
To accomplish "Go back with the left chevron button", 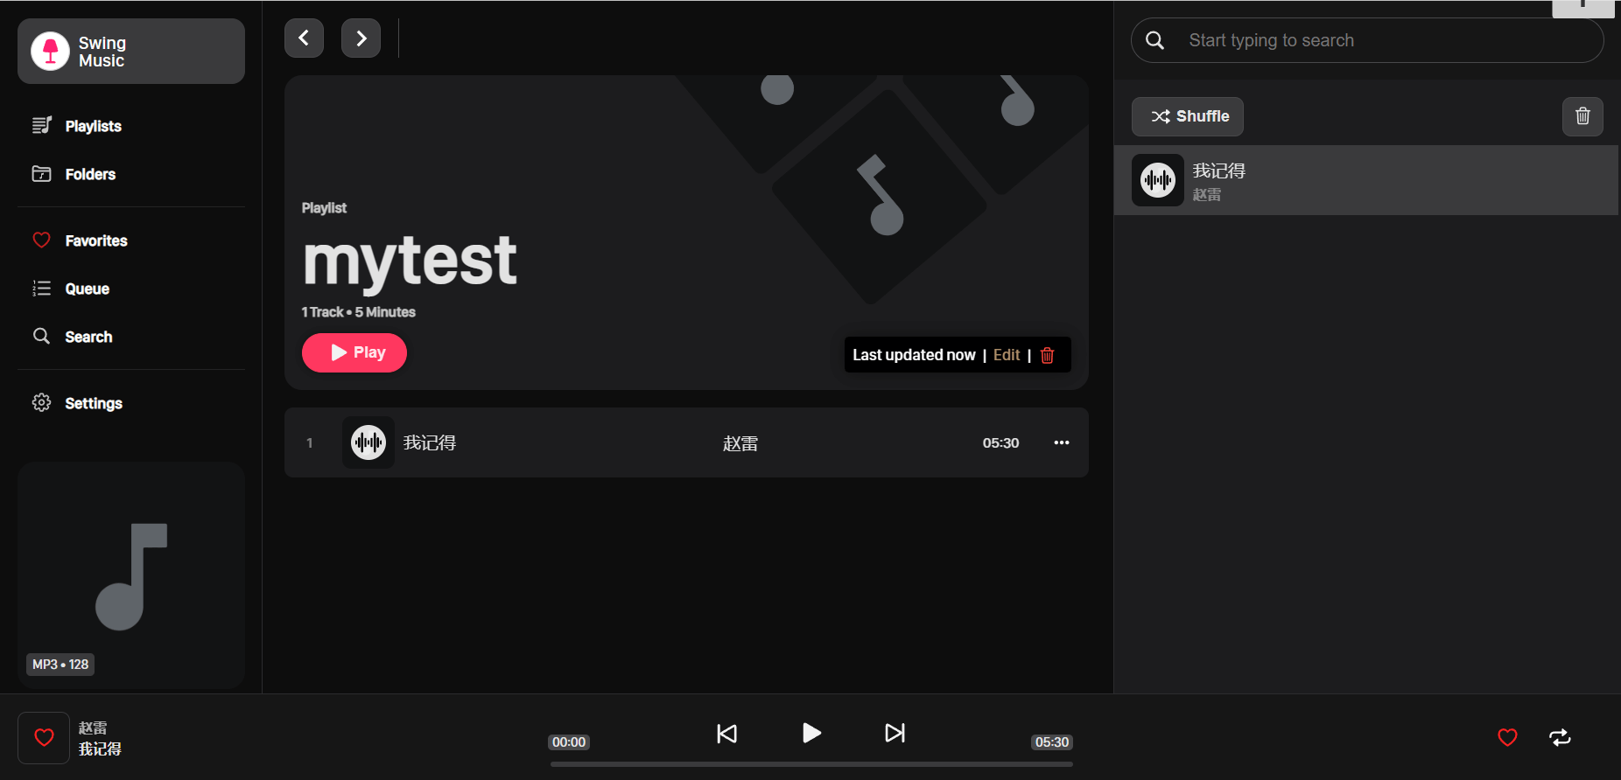I will pyautogui.click(x=304, y=38).
